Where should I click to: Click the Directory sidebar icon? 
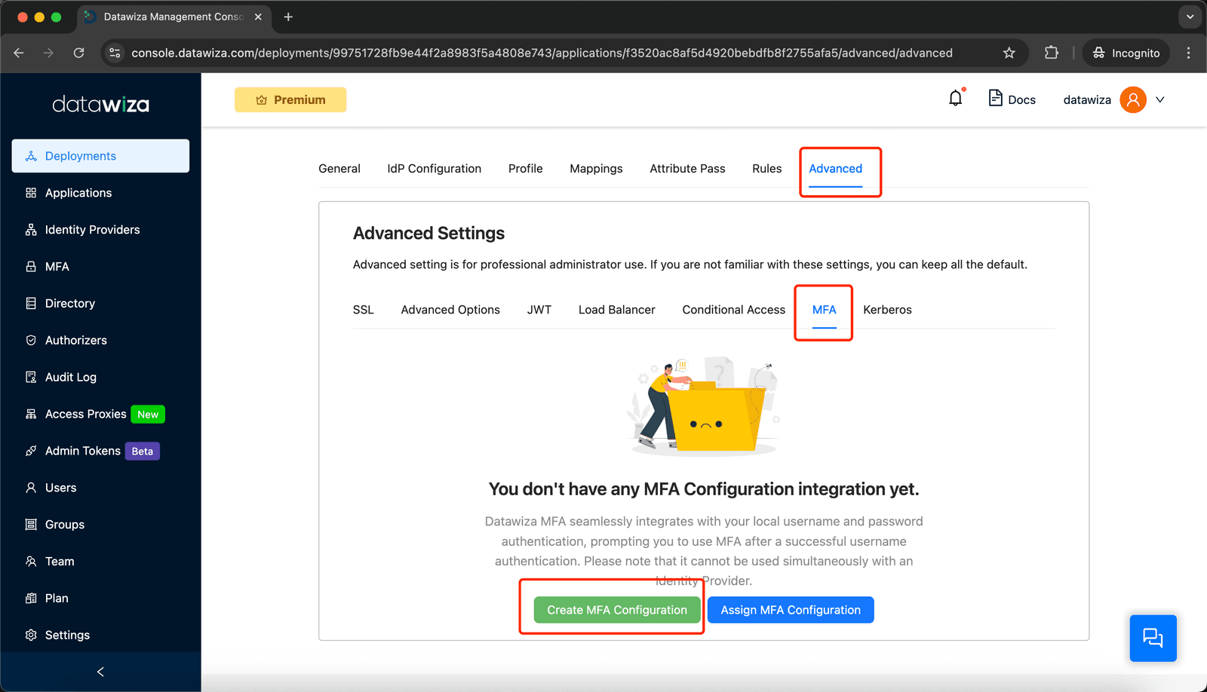[x=31, y=304]
